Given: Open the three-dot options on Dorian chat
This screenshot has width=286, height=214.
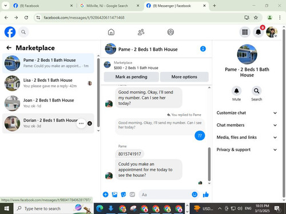Looking at the screenshot, I should point(81,123).
